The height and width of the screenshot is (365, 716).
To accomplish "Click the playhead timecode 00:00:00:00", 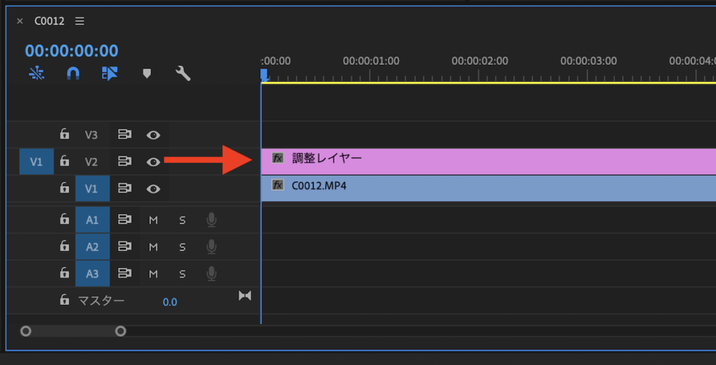I will (71, 50).
